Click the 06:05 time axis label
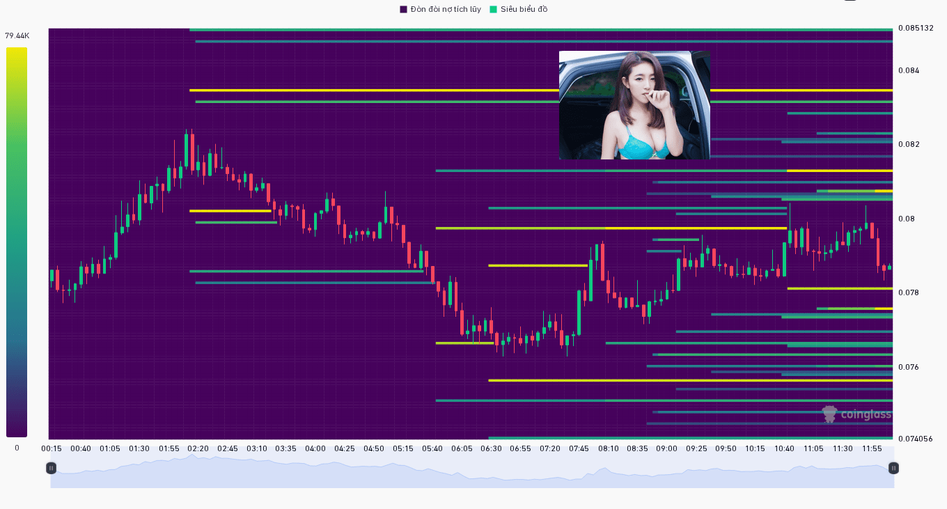 (x=462, y=448)
